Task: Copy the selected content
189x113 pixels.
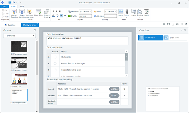Action: pos(5,13)
